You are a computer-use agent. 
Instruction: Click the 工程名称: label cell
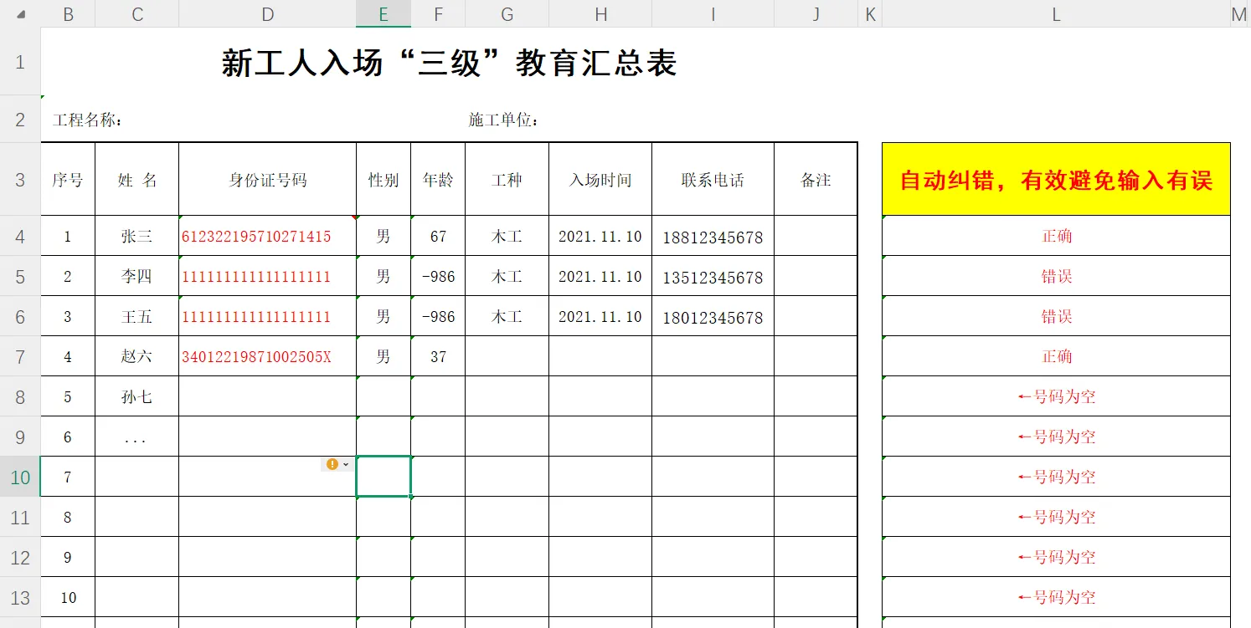pyautogui.click(x=88, y=120)
